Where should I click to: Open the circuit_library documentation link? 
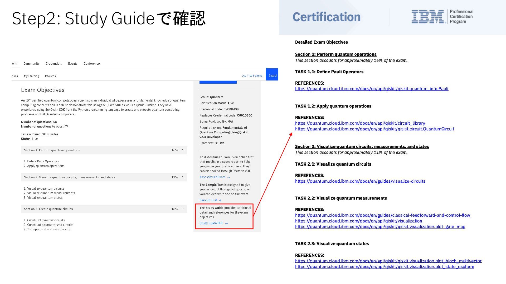[360, 123]
